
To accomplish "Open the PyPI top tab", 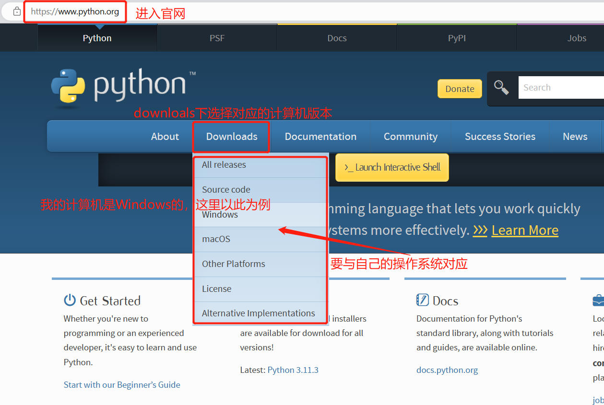I will pos(457,38).
